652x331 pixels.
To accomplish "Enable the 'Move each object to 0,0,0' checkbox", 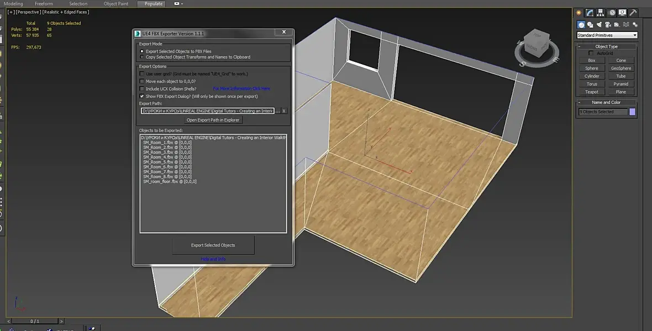I will pos(142,81).
